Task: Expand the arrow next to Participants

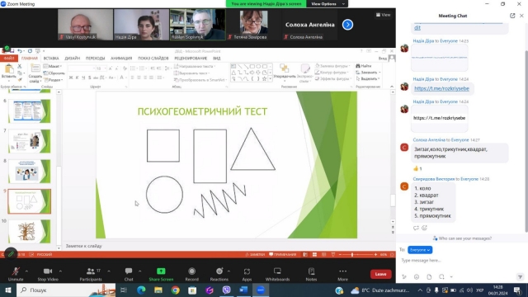Action: [109, 271]
